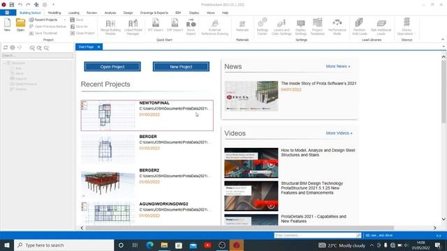Click the tree panel Search field
This screenshot has height=251, width=447.
[37, 56]
